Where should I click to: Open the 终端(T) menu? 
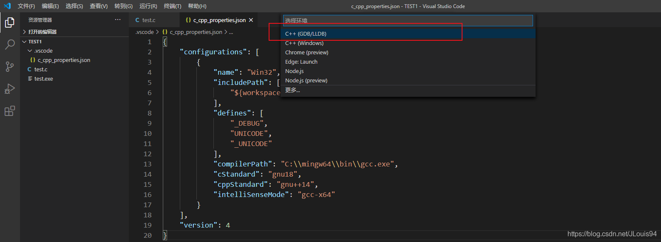pos(173,6)
